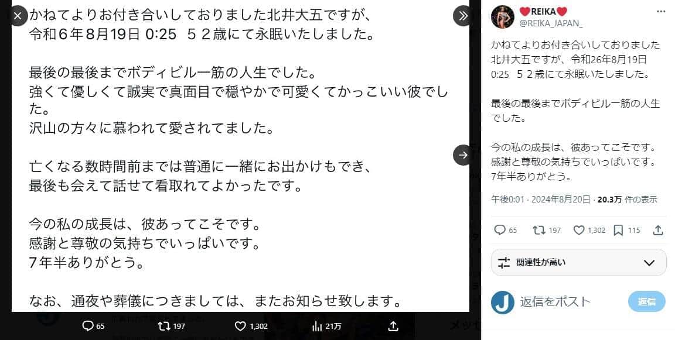Click the 返信をポスト reply field
The height and width of the screenshot is (340, 675).
(555, 302)
